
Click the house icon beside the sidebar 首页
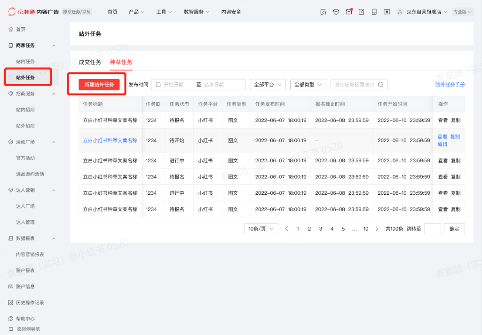(11, 29)
